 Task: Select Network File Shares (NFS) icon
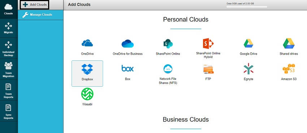(x=168, y=69)
